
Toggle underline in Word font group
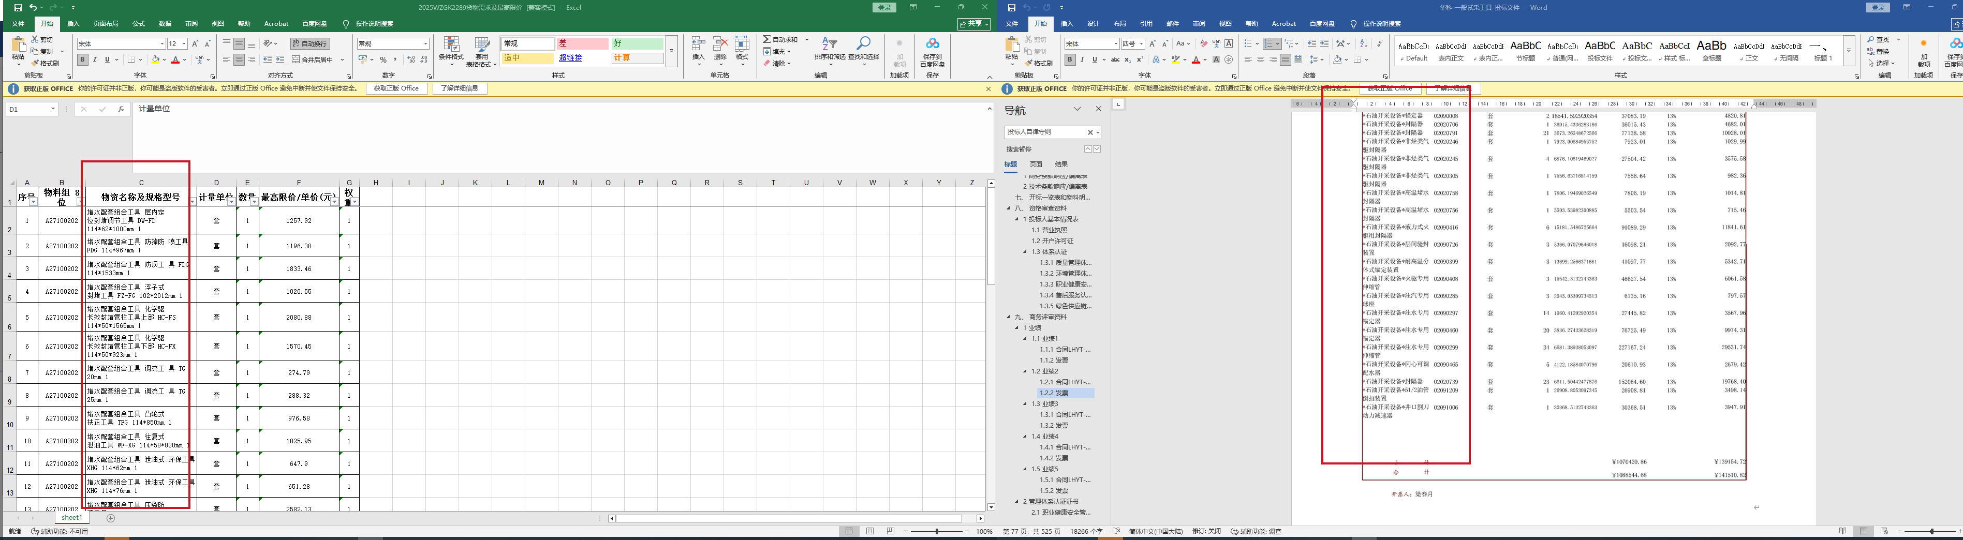(x=1095, y=59)
